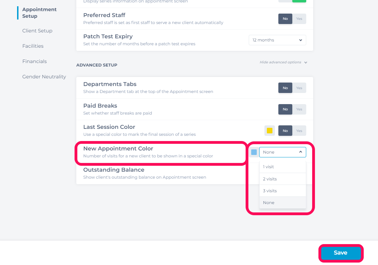Collapse the New Appointment Color dropdown arrow

[301, 152]
